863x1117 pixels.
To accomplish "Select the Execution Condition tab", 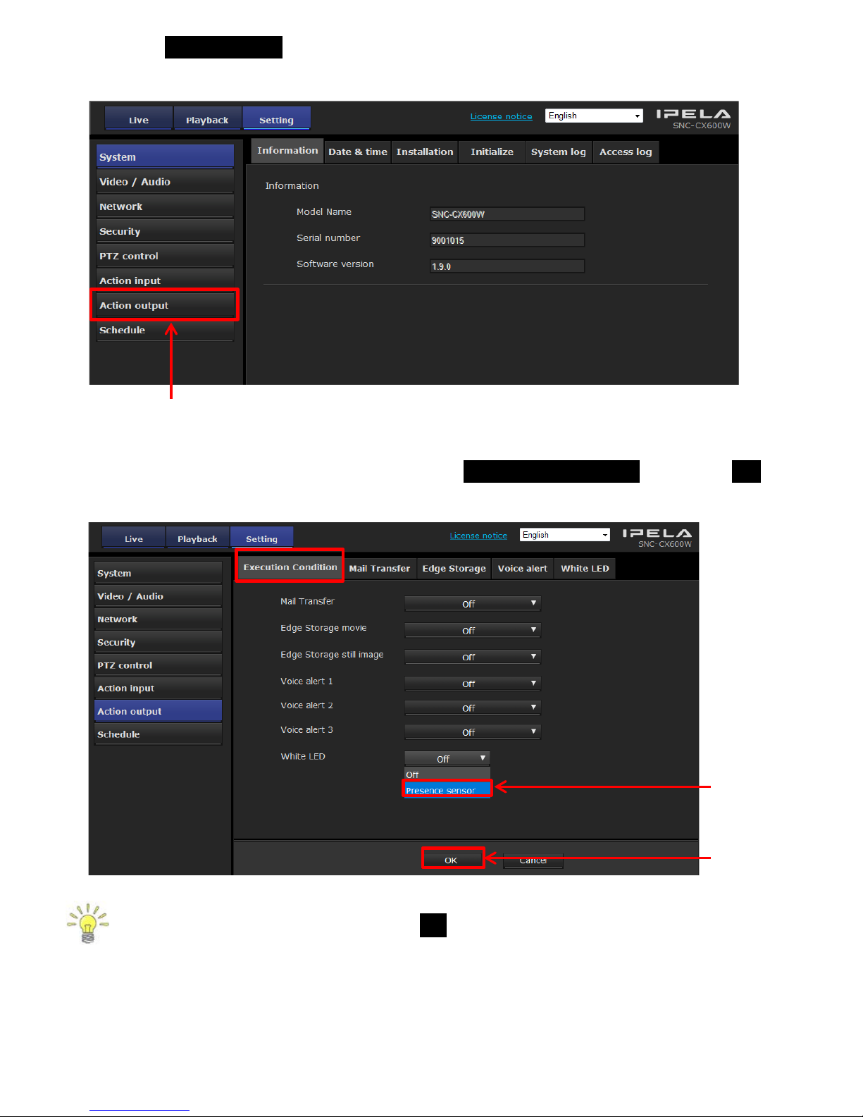I will [290, 567].
